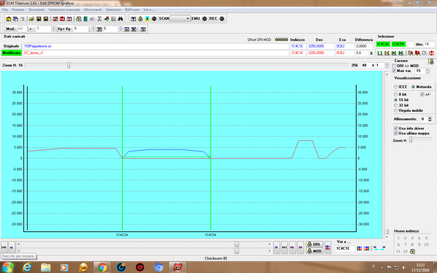This screenshot has height=273, width=437.
Task: Open the BitPower menu
Action: point(132,9)
